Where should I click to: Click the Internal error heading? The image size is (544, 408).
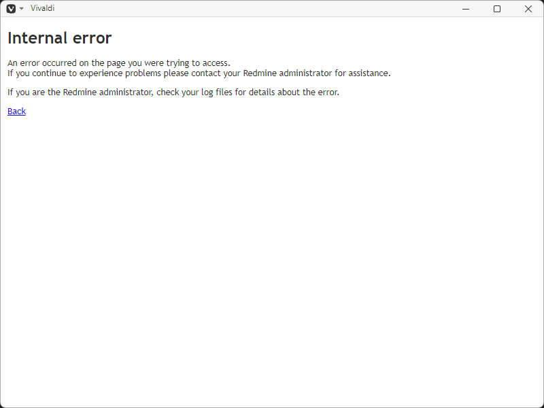coord(59,38)
